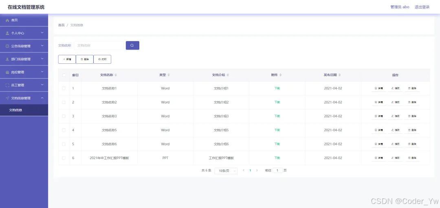Select the 文档信息 submenu item
The image size is (440, 208).
[24, 110]
